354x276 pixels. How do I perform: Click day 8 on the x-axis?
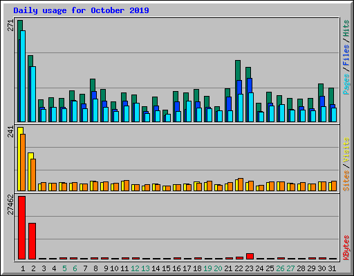pos(95,268)
